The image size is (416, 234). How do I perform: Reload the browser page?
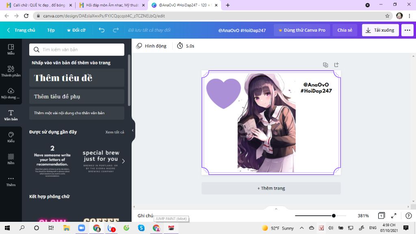[26, 16]
